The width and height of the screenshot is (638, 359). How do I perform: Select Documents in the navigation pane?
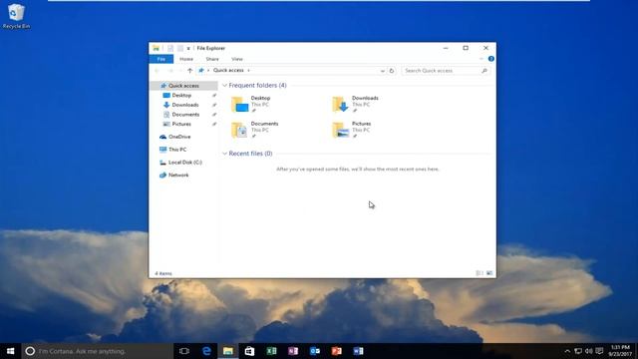pyautogui.click(x=185, y=115)
